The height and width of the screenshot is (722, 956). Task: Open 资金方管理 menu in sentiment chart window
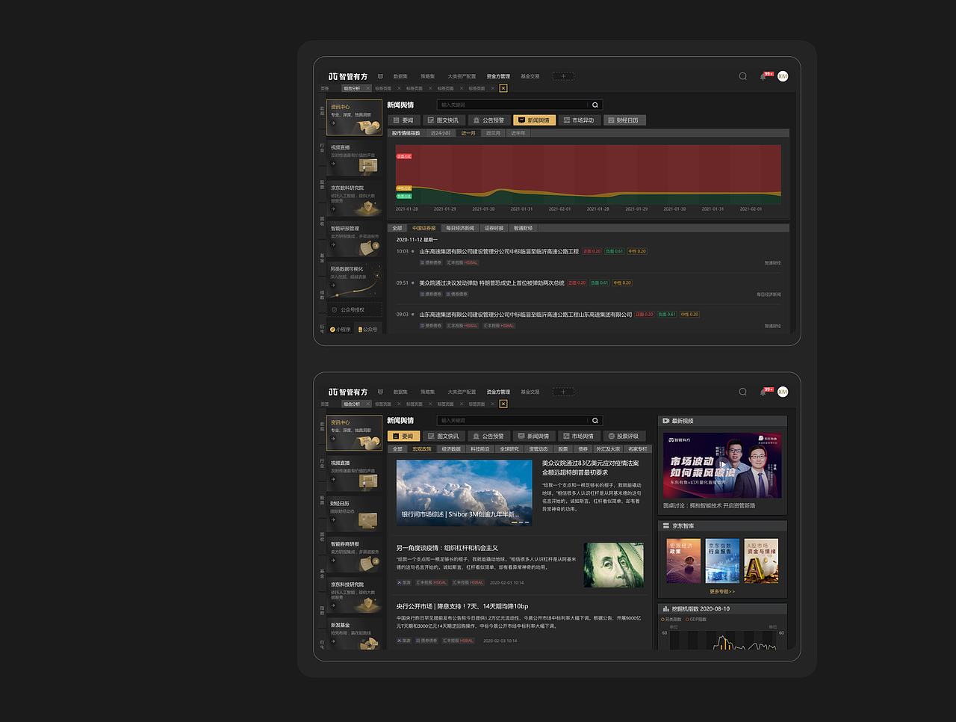tap(498, 76)
